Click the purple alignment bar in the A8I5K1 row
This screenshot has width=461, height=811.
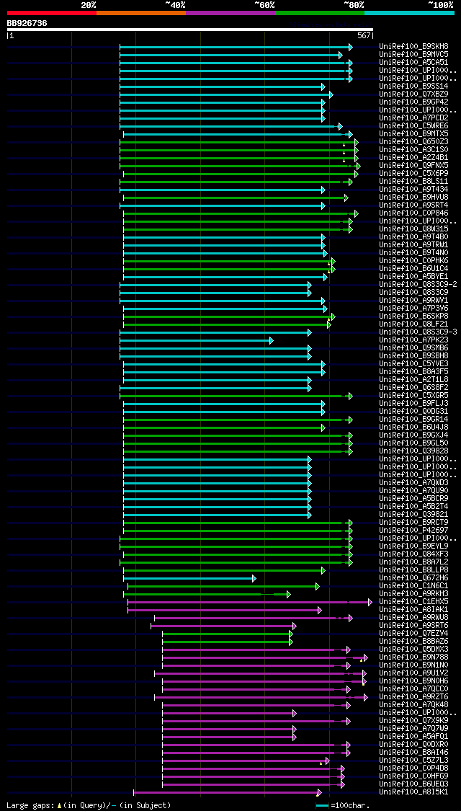pyautogui.click(x=228, y=792)
